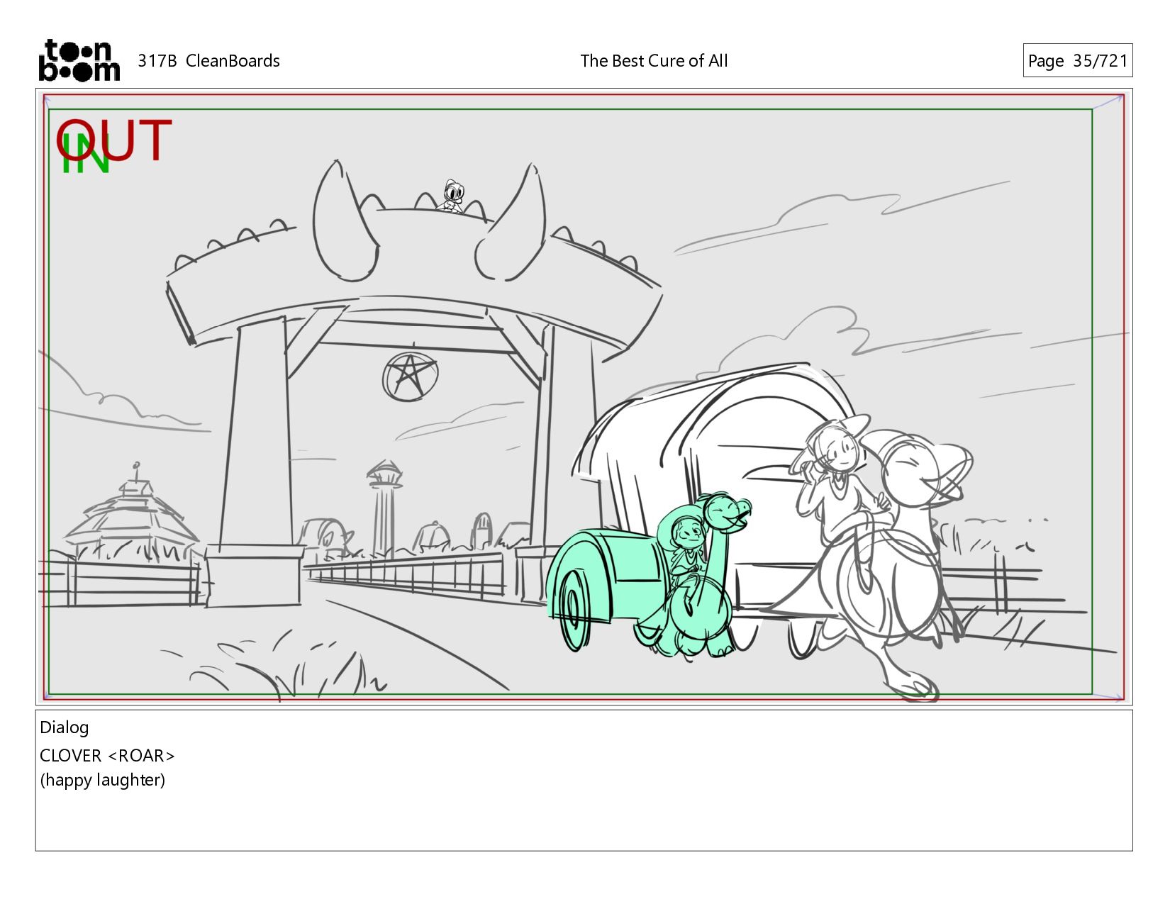Click the 'Page 35/721' box
1170x904 pixels.
point(1077,60)
